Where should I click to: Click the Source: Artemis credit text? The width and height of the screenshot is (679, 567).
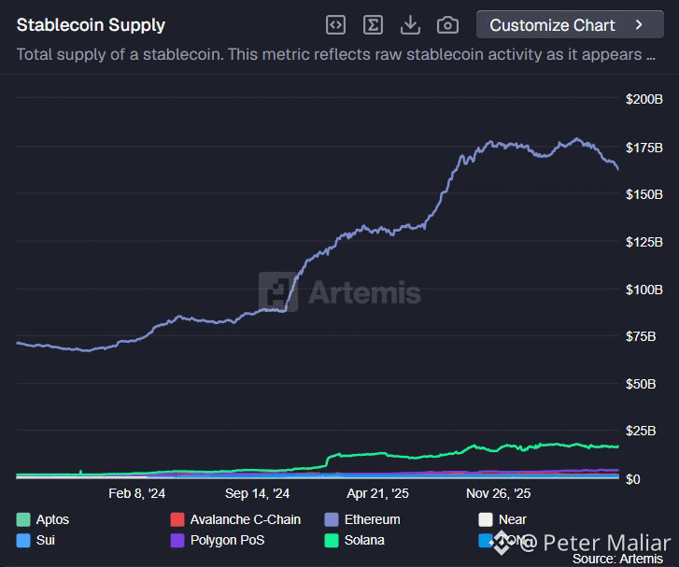(617, 559)
